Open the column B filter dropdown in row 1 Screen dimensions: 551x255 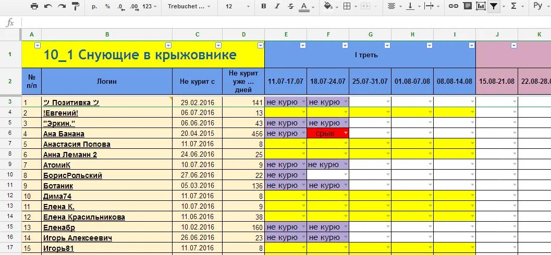click(x=168, y=45)
